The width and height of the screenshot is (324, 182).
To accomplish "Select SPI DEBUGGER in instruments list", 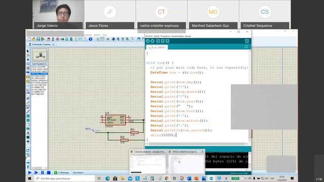I will (38, 76).
